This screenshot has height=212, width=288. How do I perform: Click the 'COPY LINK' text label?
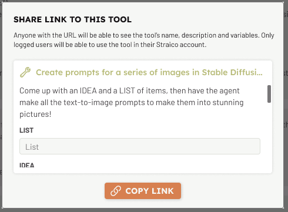149,191
